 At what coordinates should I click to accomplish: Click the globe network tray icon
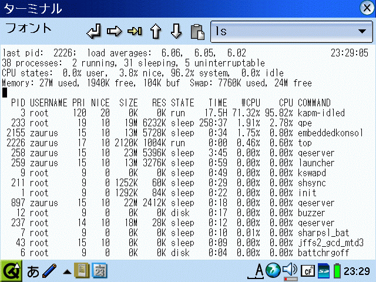pyautogui.click(x=273, y=270)
